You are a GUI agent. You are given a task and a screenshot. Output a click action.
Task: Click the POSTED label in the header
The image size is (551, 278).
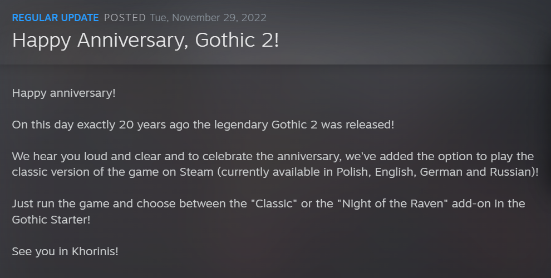pos(125,18)
